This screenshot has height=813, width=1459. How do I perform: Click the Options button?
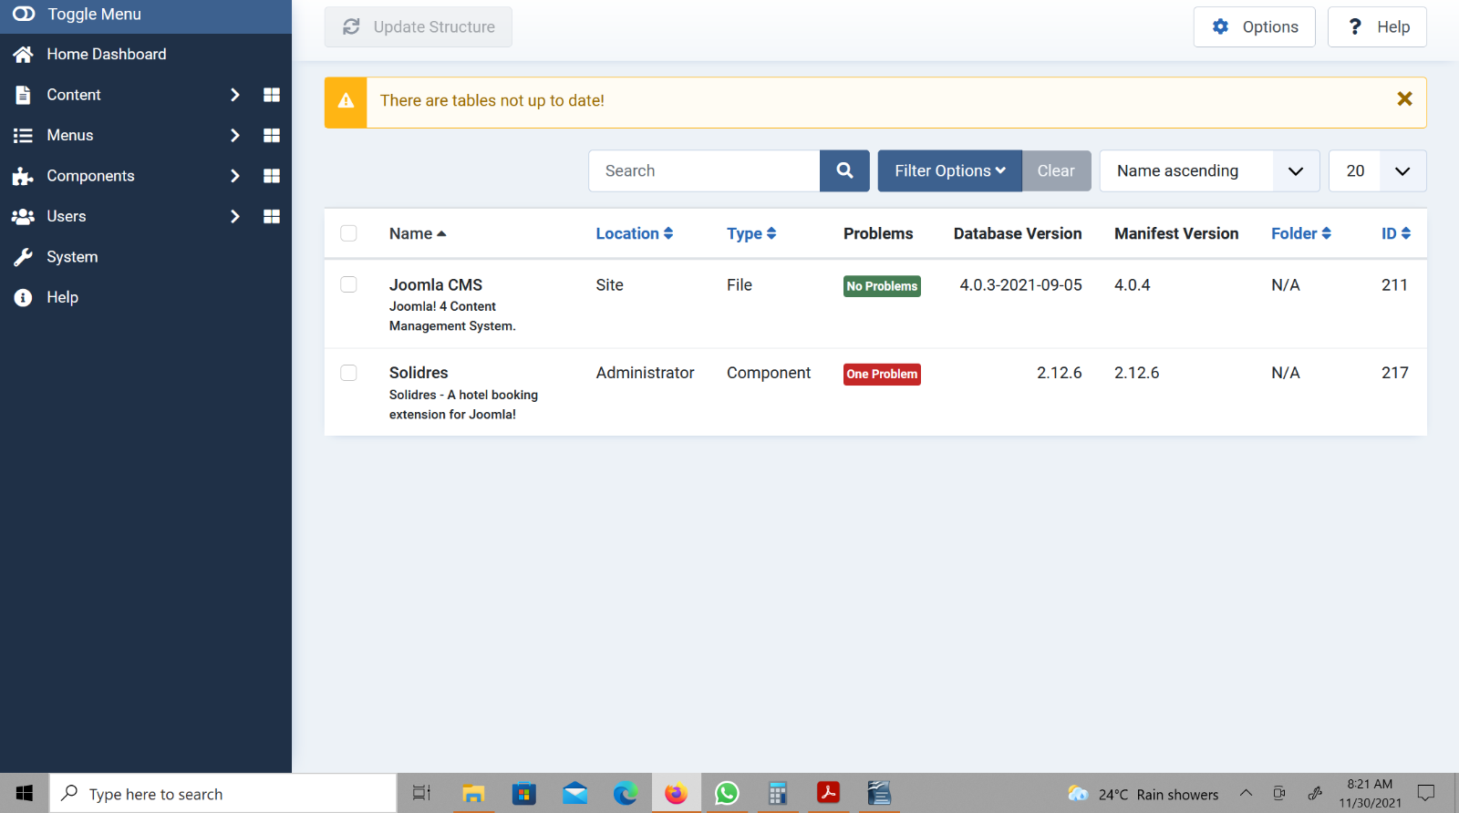tap(1254, 26)
